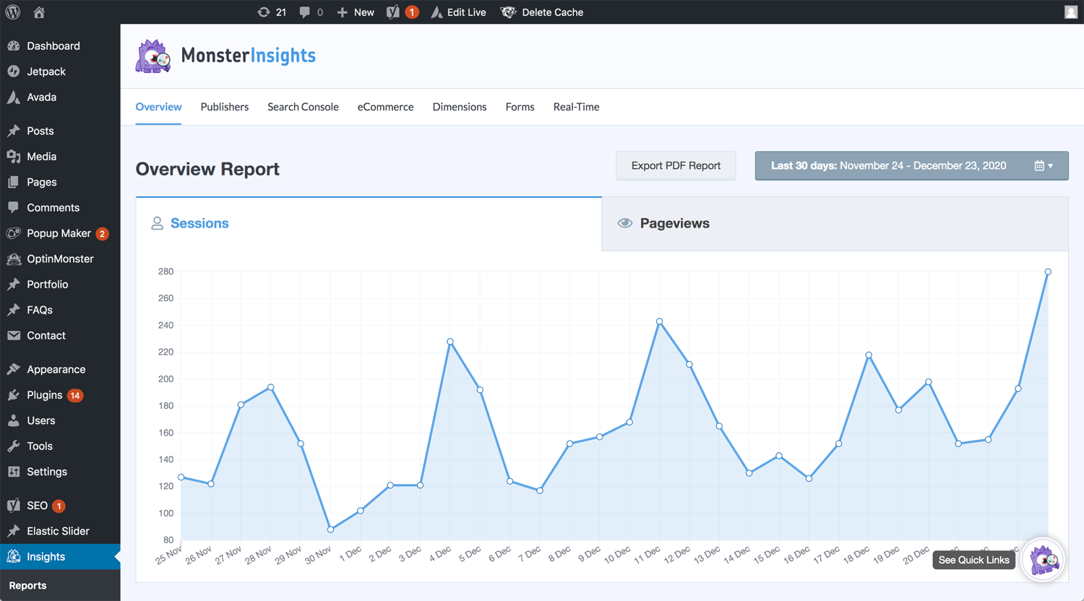Open the user avatar in admin bar
Viewport: 1084px width, 601px height.
point(1071,12)
